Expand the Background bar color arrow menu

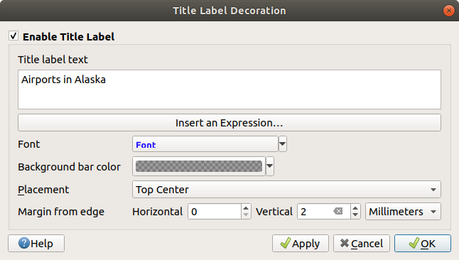point(270,166)
